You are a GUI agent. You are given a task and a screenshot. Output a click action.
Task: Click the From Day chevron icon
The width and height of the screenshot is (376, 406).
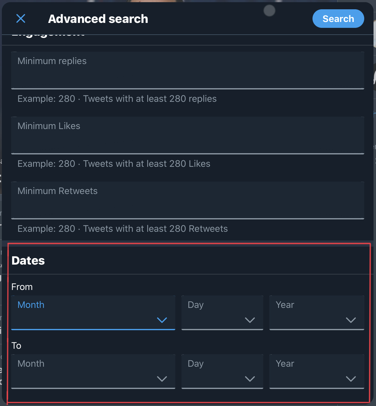[x=250, y=320]
